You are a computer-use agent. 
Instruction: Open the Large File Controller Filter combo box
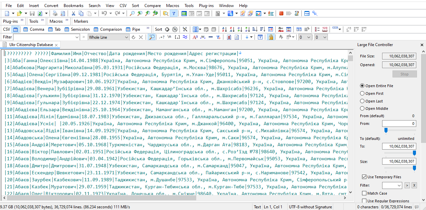(392, 185)
